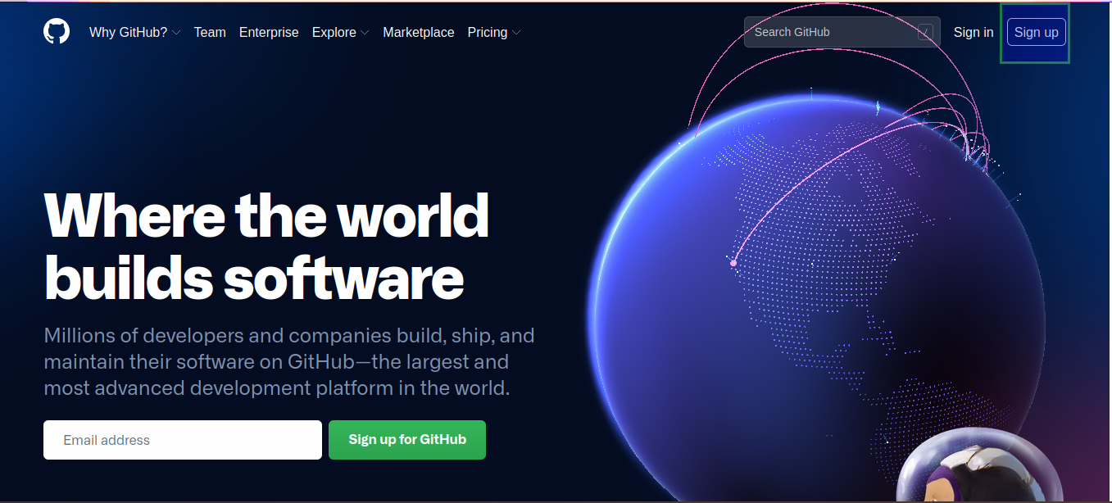The width and height of the screenshot is (1112, 503).
Task: Focus the Search GitHub field
Action: [842, 32]
